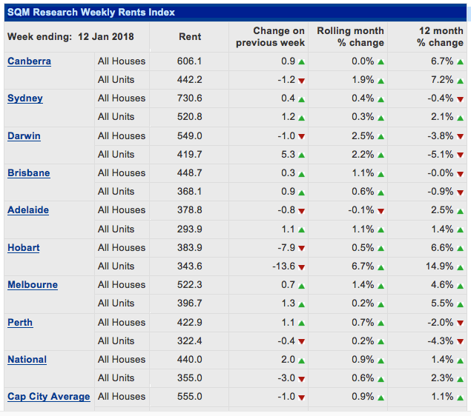Select Canberra units rent value 442.2
The image size is (471, 416).
[190, 80]
